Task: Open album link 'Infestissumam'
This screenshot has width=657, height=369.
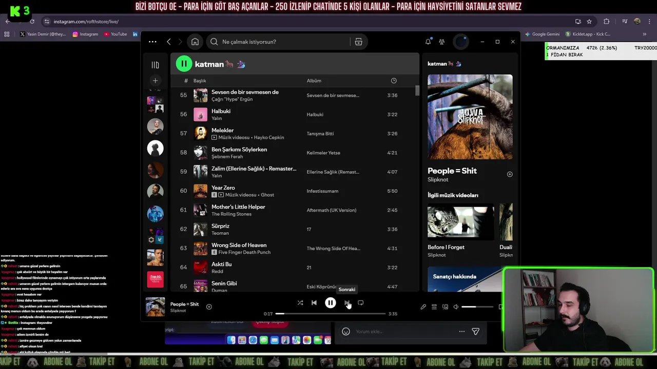Action: [322, 191]
